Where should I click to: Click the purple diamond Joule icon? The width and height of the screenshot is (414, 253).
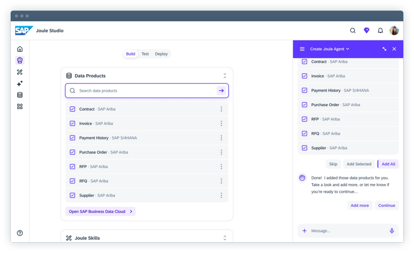[x=367, y=30]
